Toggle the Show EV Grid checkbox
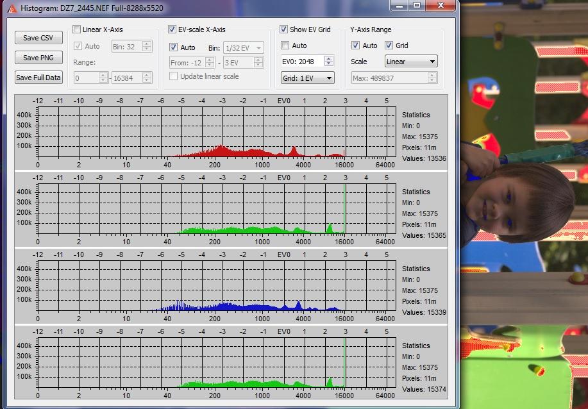 284,29
